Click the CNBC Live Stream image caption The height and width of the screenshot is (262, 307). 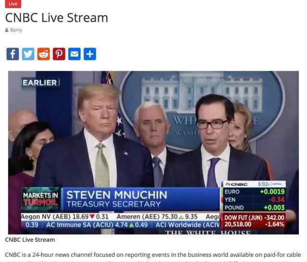(30, 240)
